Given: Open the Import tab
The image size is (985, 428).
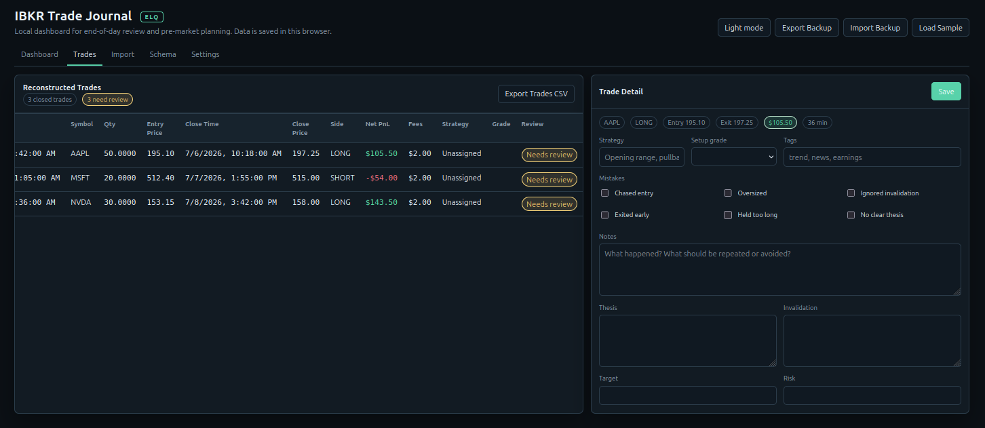Looking at the screenshot, I should click(x=123, y=54).
